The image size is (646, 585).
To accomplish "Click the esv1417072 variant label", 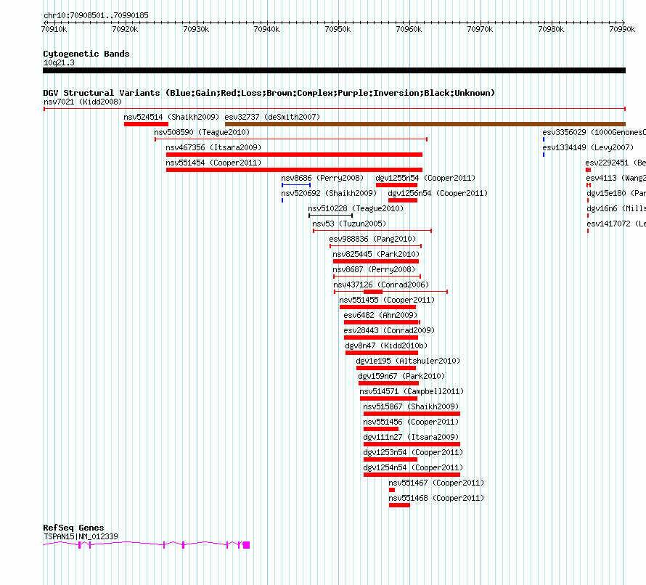I will click(x=616, y=224).
